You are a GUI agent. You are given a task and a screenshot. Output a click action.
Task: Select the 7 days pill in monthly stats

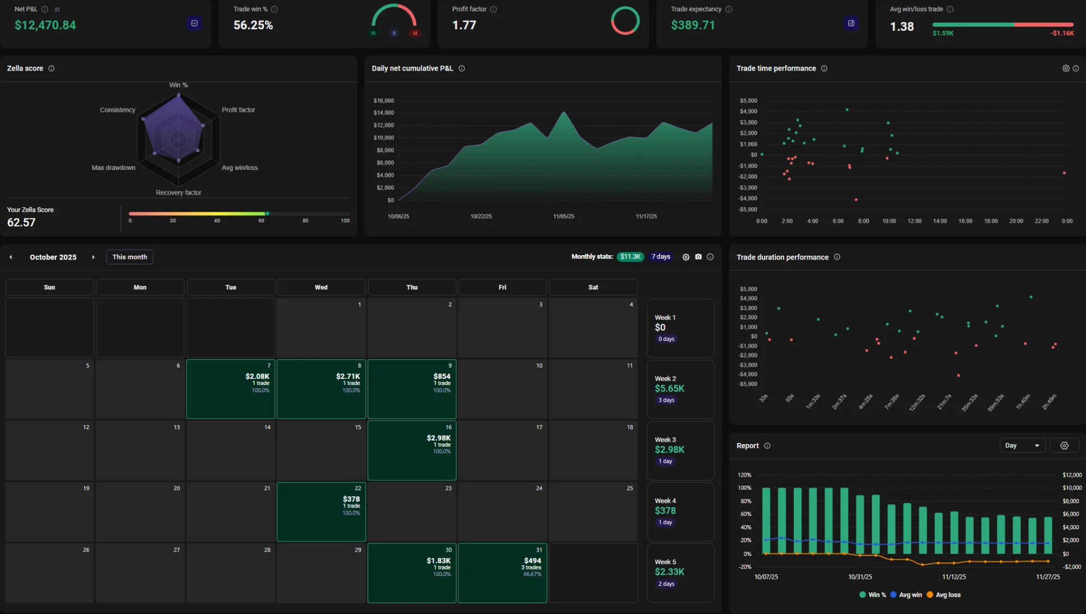point(660,256)
